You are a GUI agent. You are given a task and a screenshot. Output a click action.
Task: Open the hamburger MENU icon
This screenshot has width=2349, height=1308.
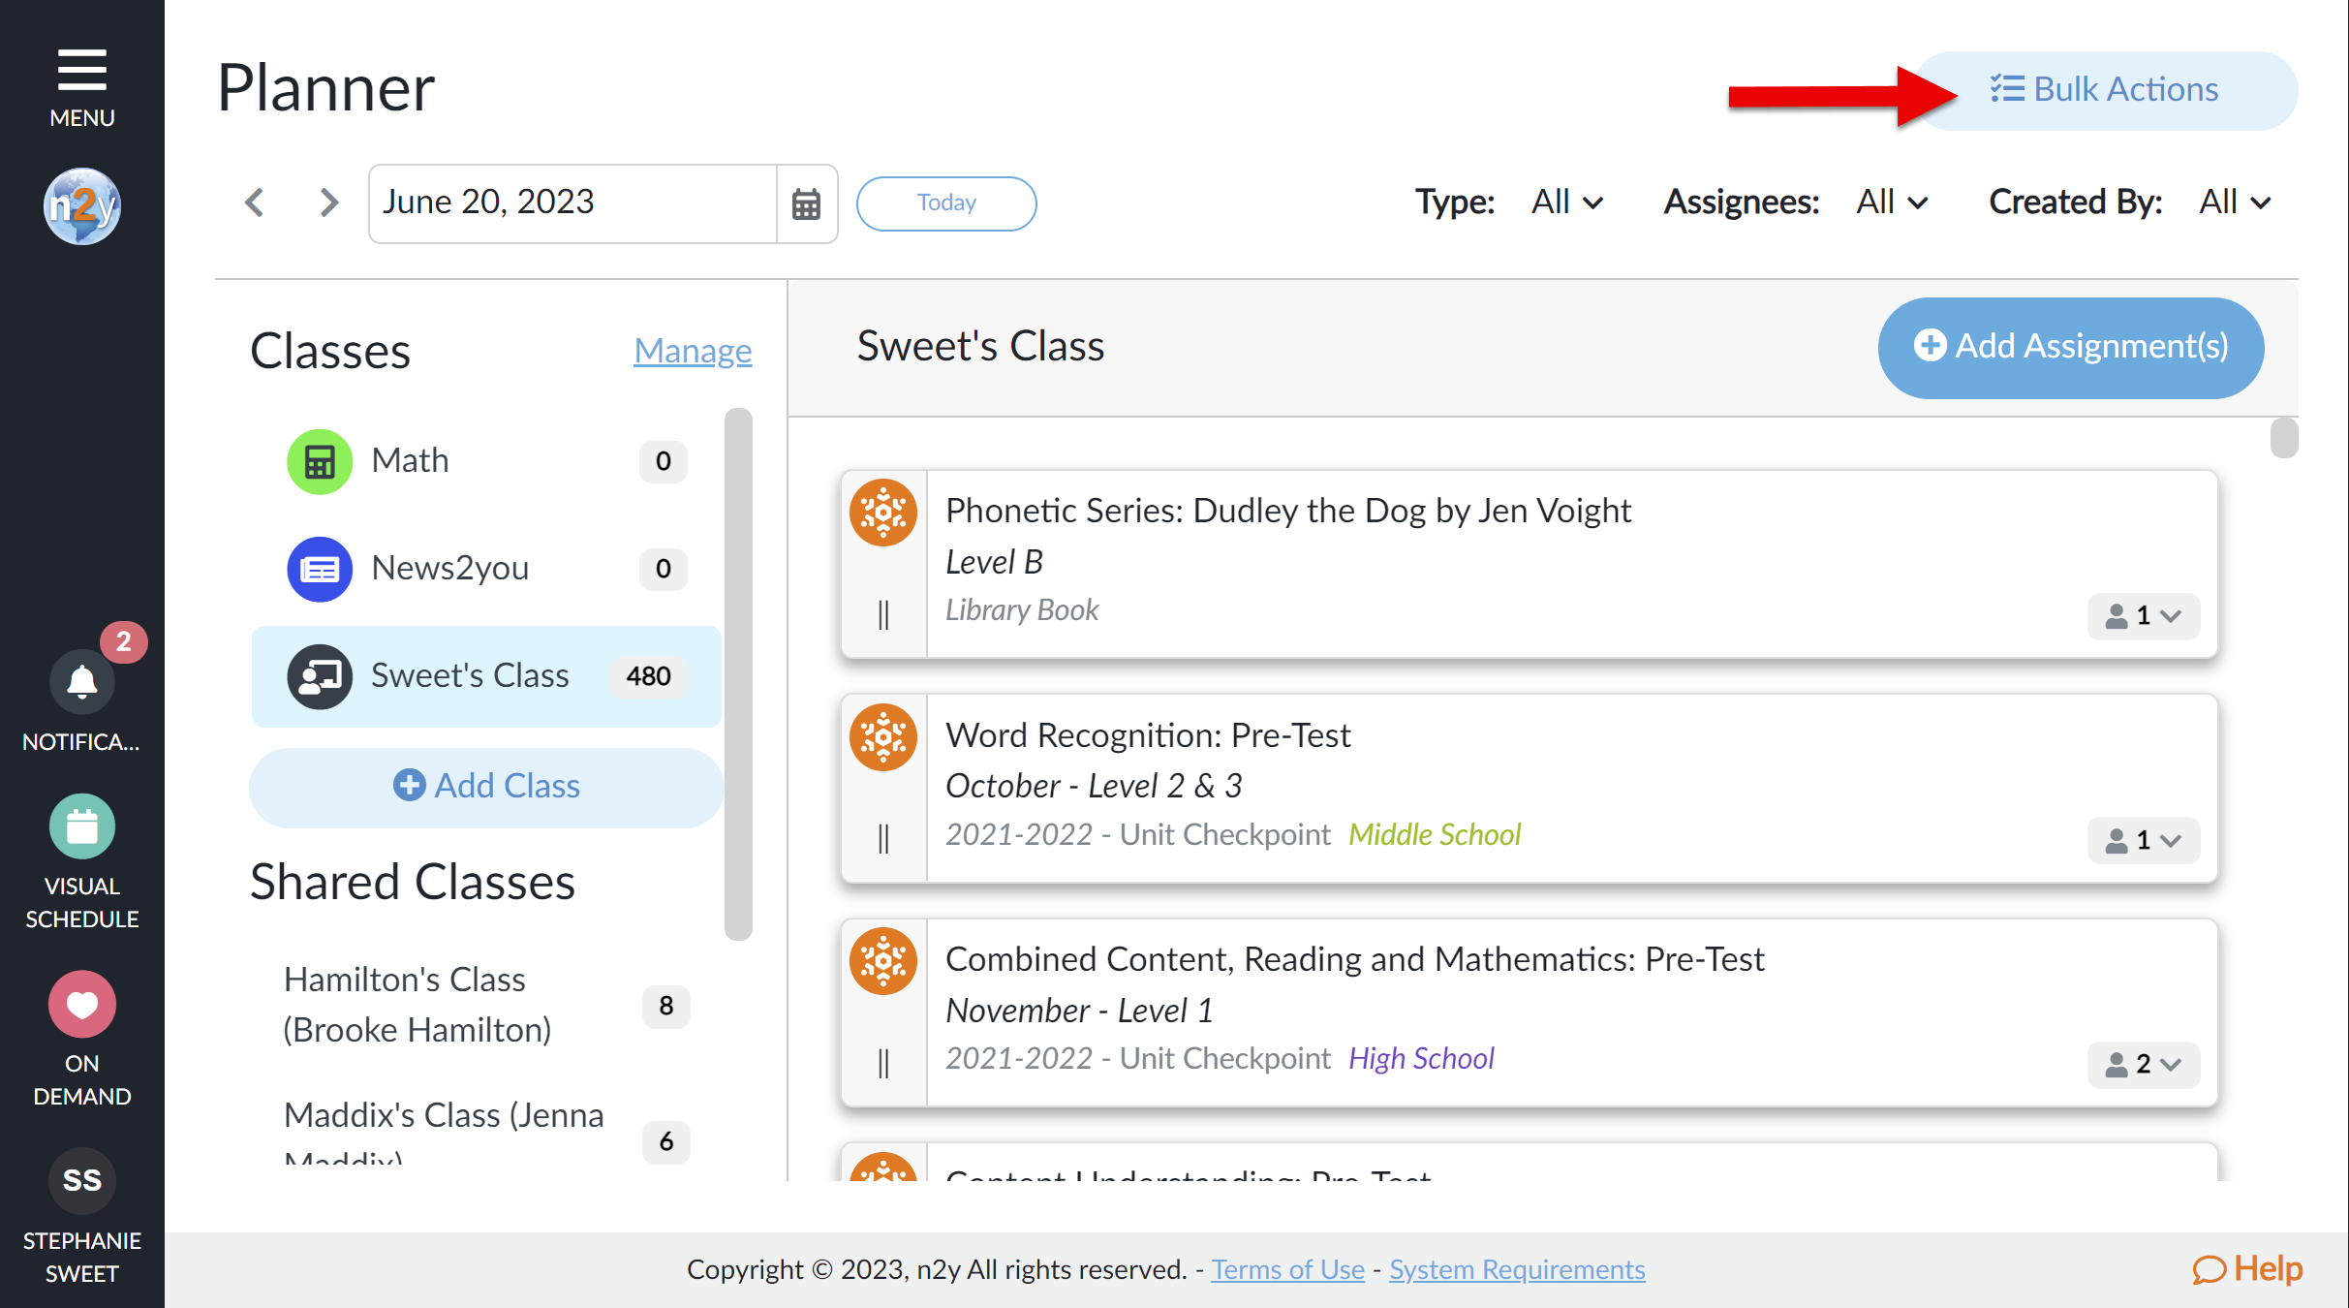click(82, 70)
